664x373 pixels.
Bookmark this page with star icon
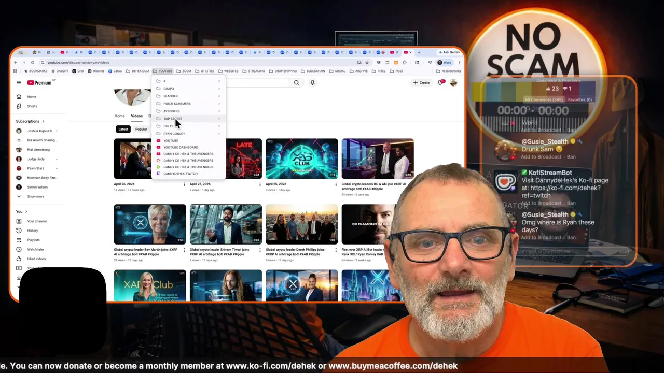[x=367, y=62]
